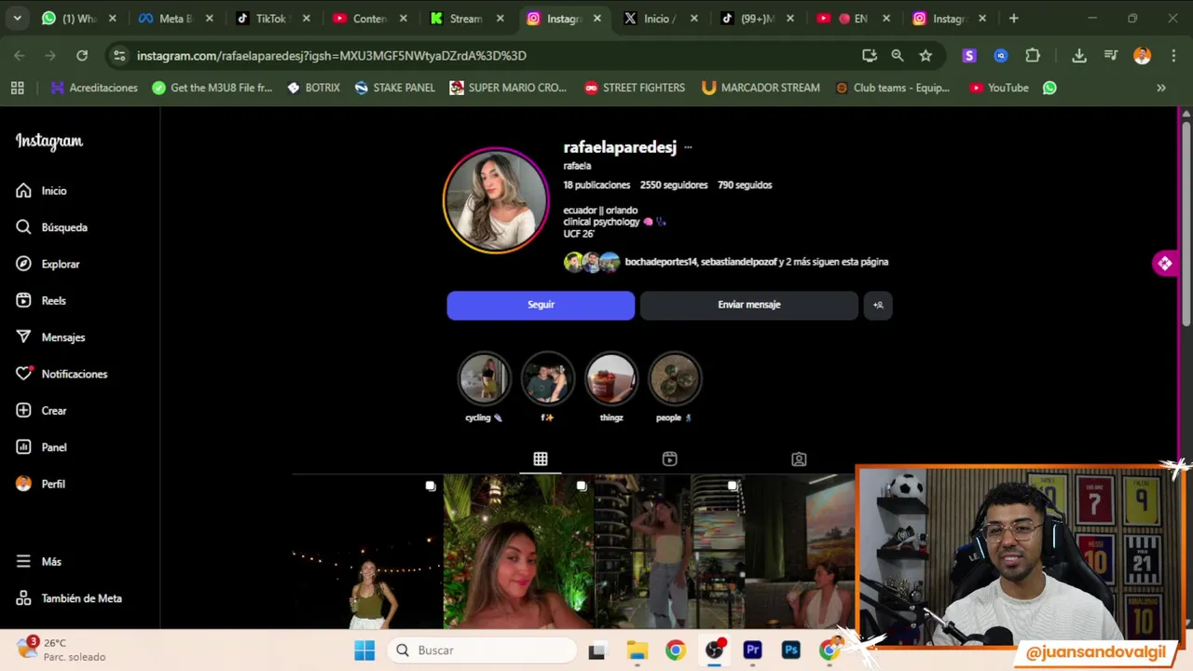Open Chrome extensions puzzle icon
The height and width of the screenshot is (671, 1193).
[1033, 56]
